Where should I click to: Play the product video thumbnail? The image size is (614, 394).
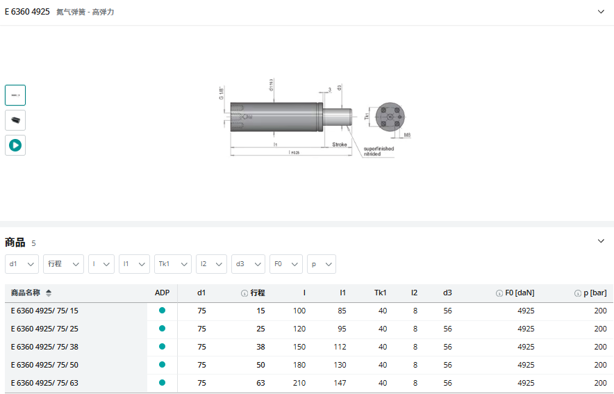tap(15, 145)
